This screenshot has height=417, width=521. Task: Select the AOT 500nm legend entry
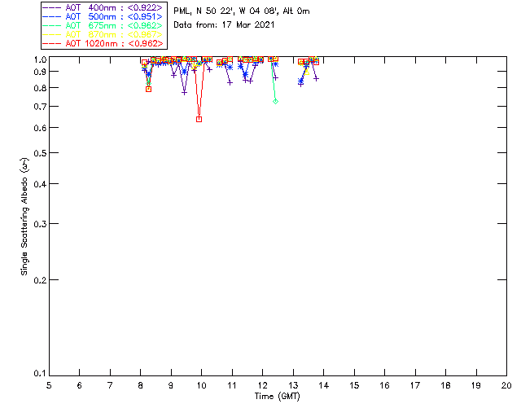click(x=103, y=16)
